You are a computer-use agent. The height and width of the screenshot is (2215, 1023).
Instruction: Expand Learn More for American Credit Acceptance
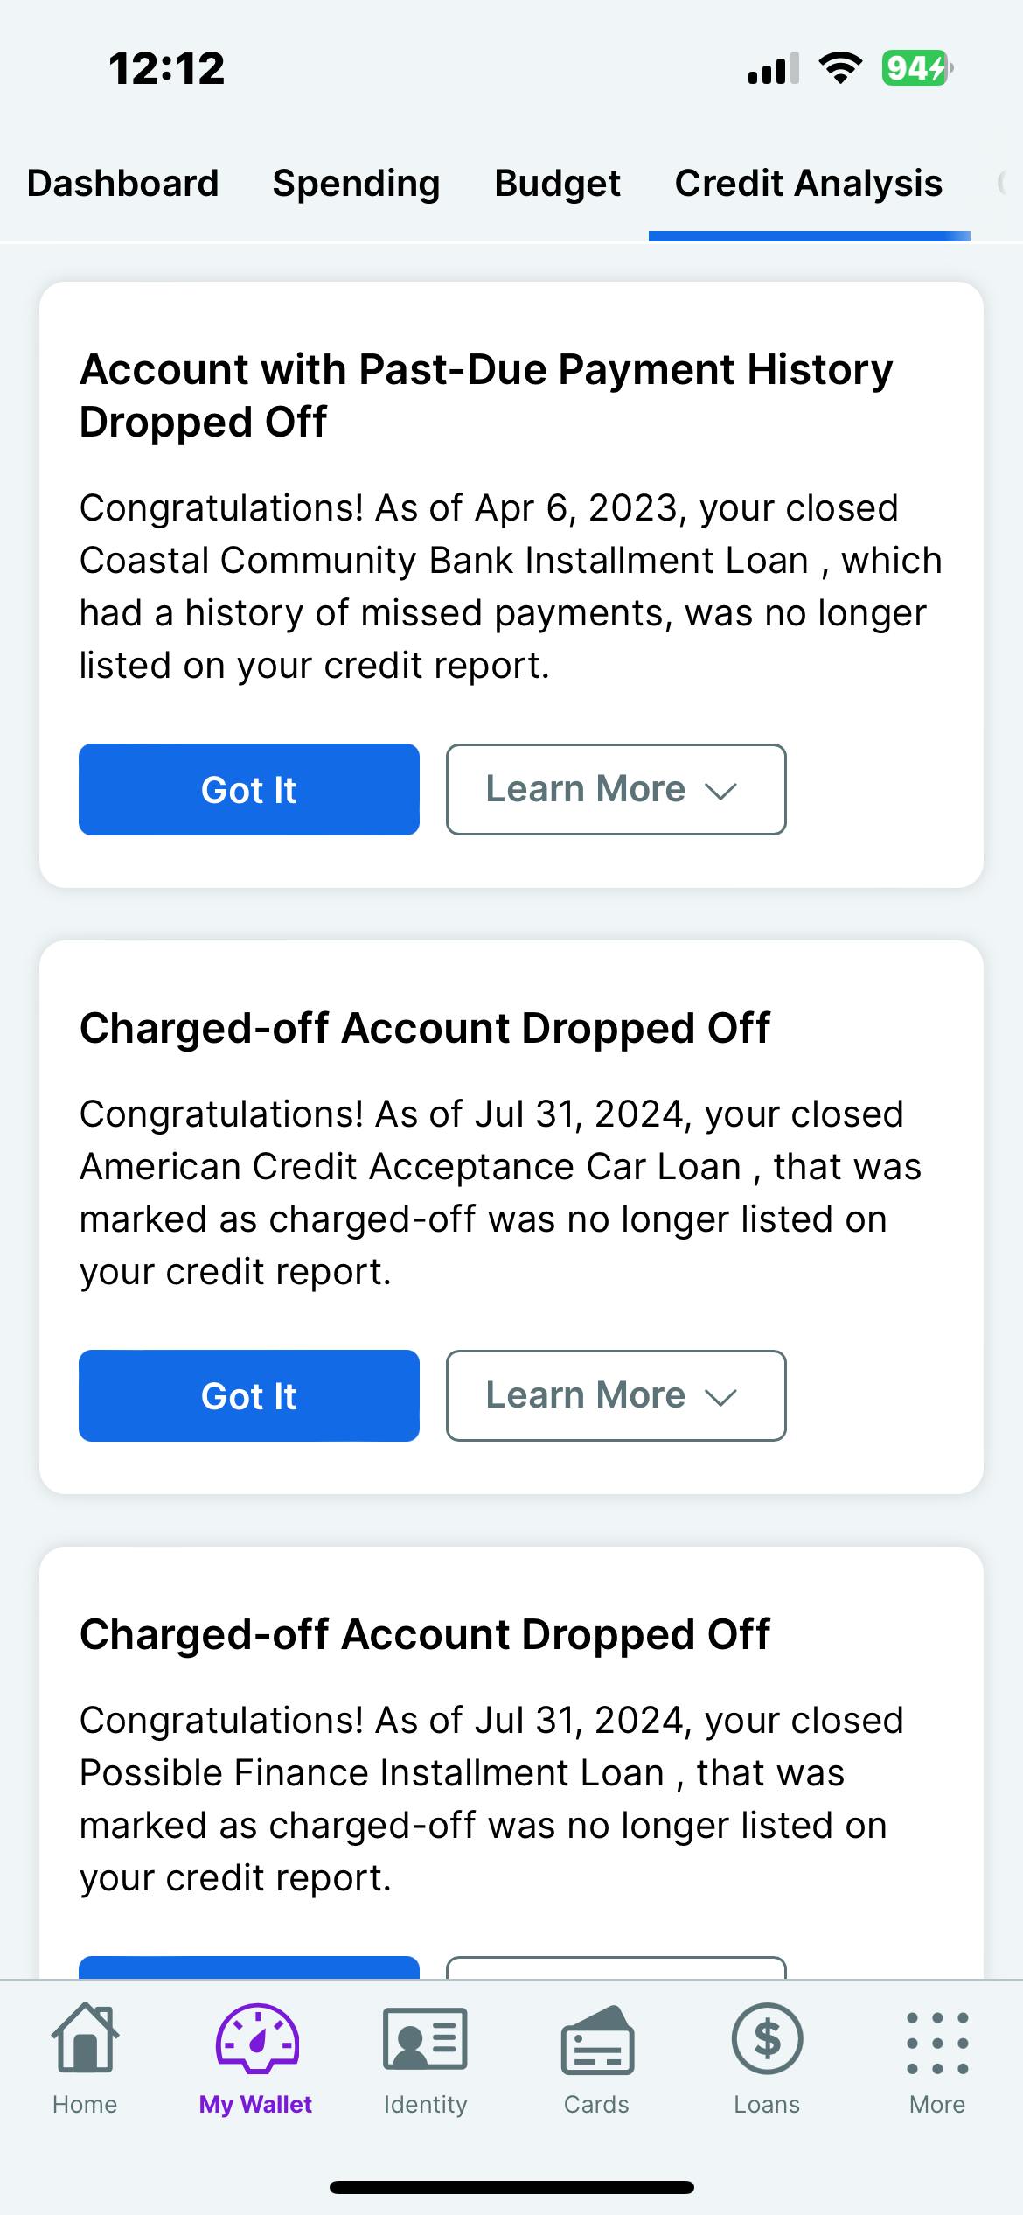tap(616, 1396)
